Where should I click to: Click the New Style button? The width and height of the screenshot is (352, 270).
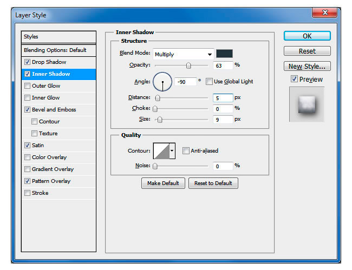click(307, 67)
